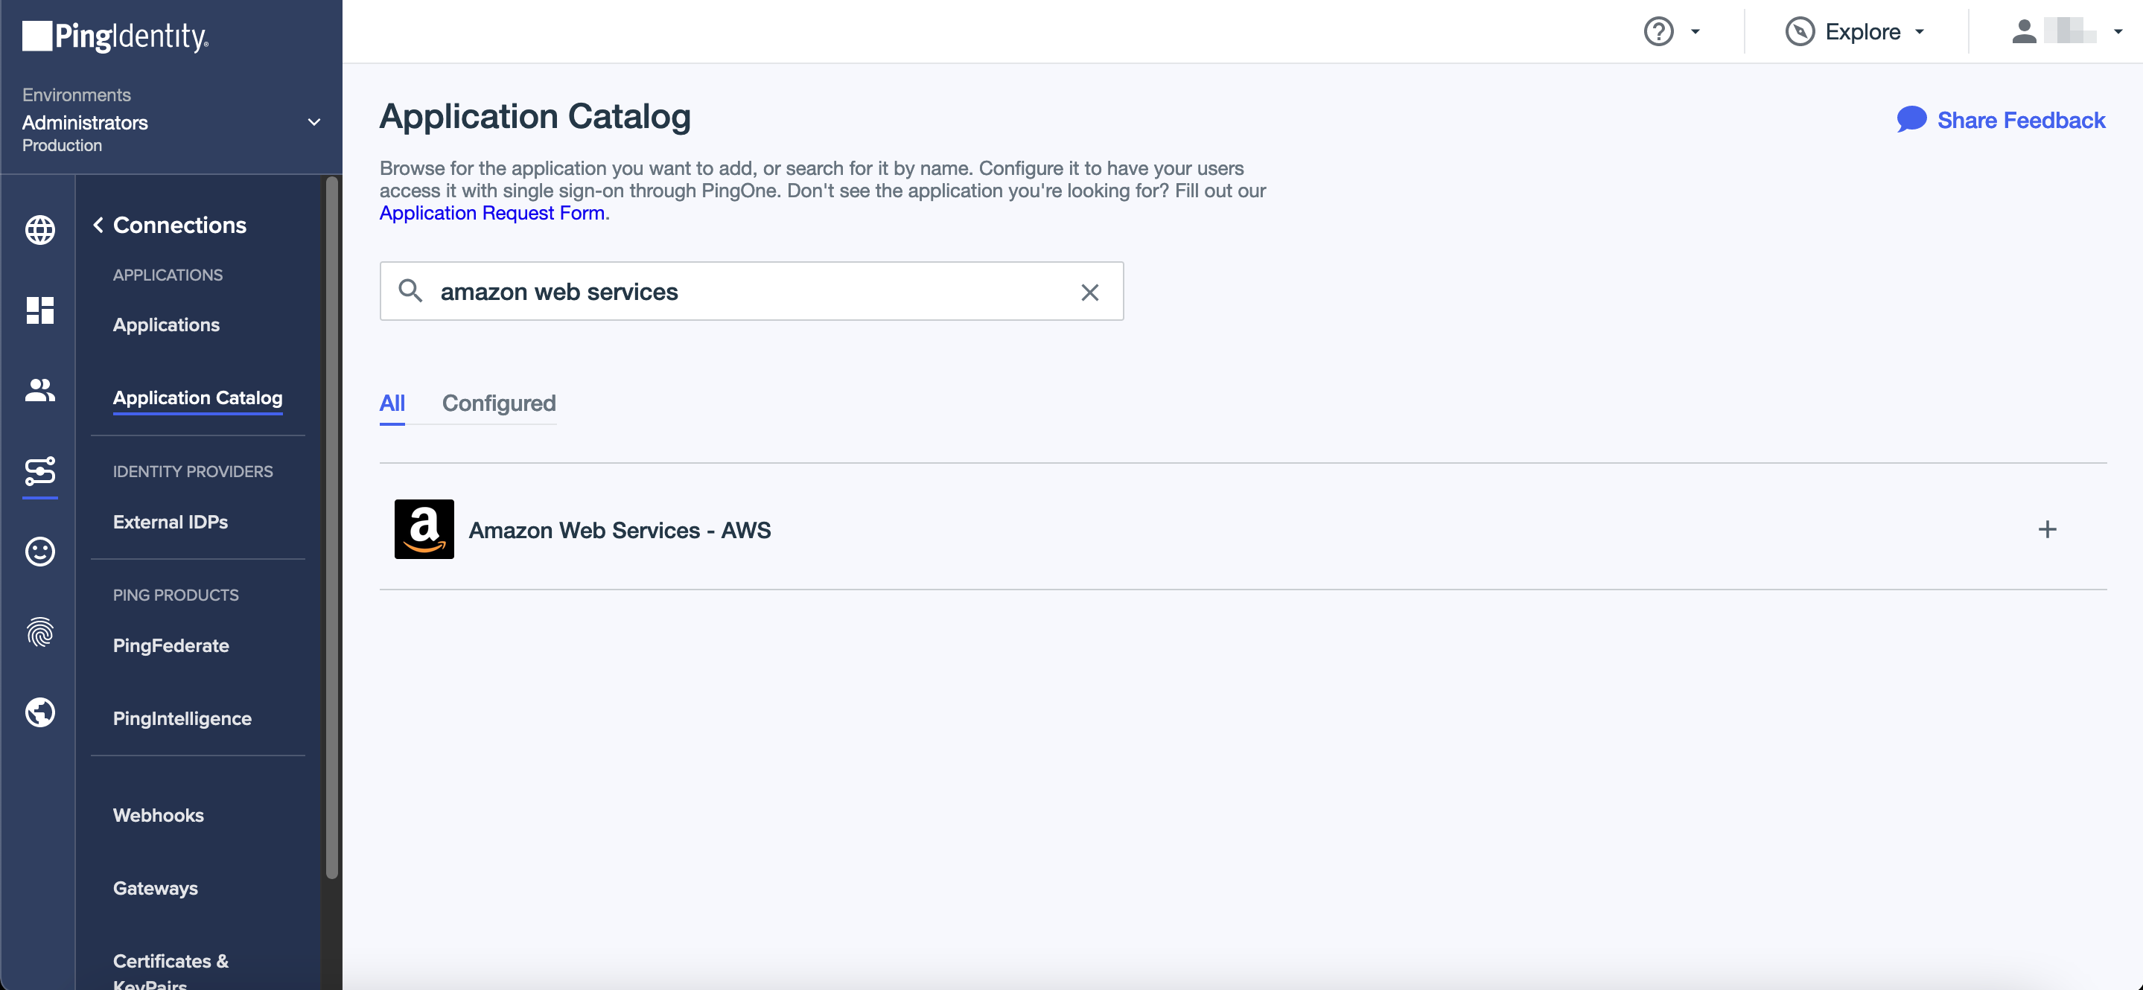Screen dimensions: 2143x990
Task: Click the Amazon Web Services logo thumbnail
Action: 424,529
